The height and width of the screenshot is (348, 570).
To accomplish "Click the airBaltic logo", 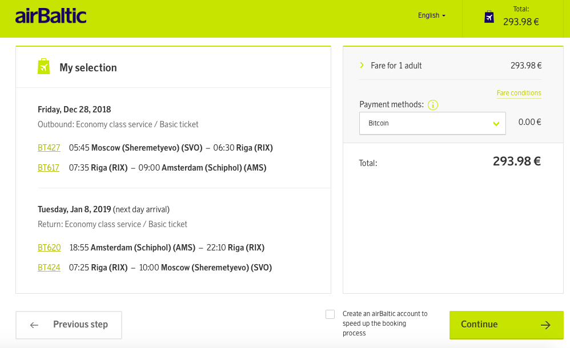I will (x=51, y=16).
